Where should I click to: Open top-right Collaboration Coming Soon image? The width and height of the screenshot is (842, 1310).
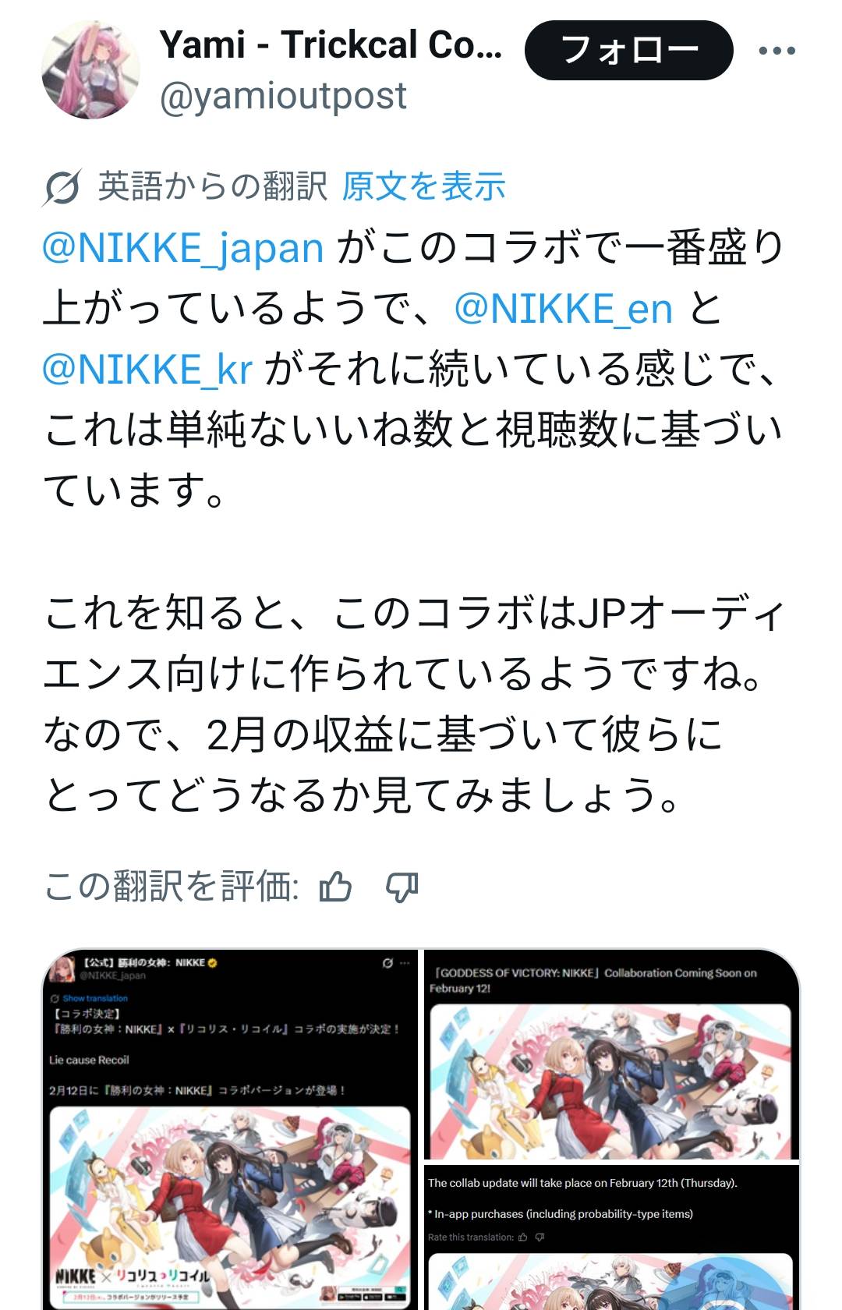[612, 1055]
